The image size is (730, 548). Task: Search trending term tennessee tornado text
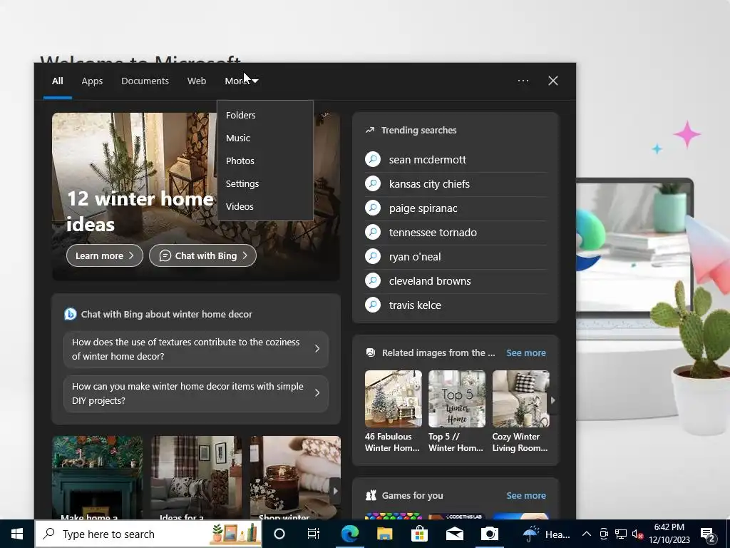pyautogui.click(x=433, y=232)
